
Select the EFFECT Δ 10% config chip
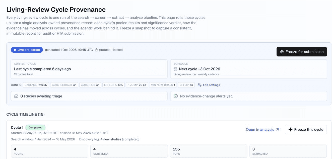pyautogui.click(x=113, y=85)
